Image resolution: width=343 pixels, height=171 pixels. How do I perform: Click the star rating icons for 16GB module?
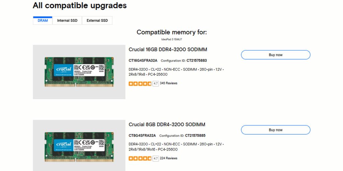pos(140,83)
